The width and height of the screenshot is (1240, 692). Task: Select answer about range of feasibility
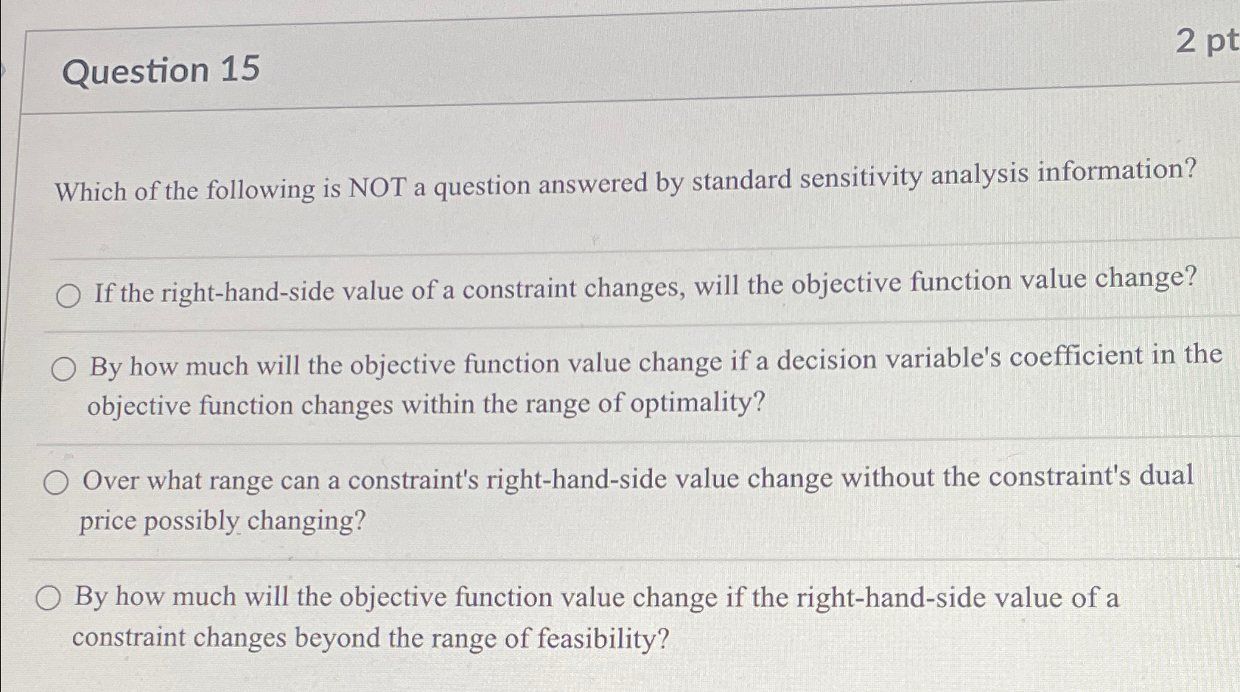pos(49,598)
